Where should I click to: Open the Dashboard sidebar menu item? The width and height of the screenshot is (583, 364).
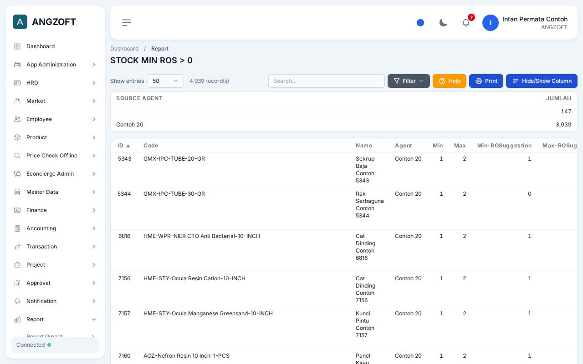55,46
